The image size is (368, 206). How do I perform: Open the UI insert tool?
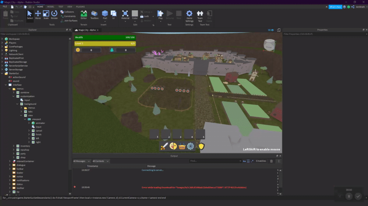point(113,15)
